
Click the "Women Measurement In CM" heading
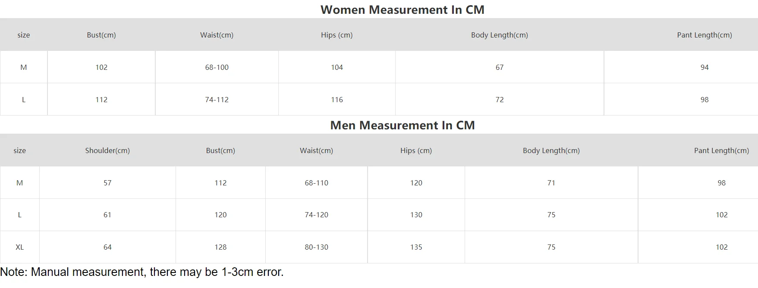click(402, 9)
